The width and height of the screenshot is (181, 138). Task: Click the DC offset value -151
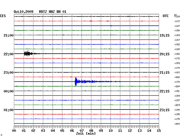point(177,91)
